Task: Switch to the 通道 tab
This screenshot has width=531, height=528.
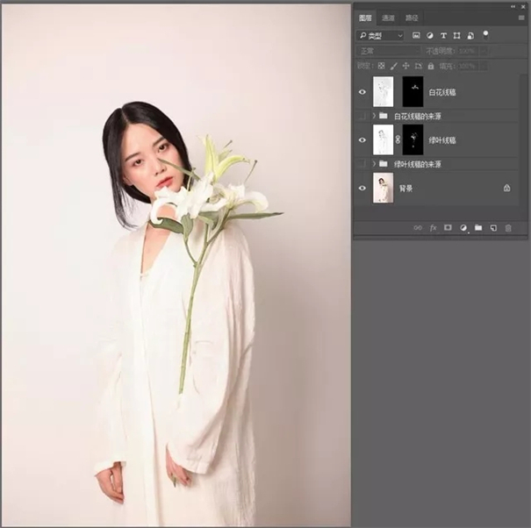Action: pos(388,18)
